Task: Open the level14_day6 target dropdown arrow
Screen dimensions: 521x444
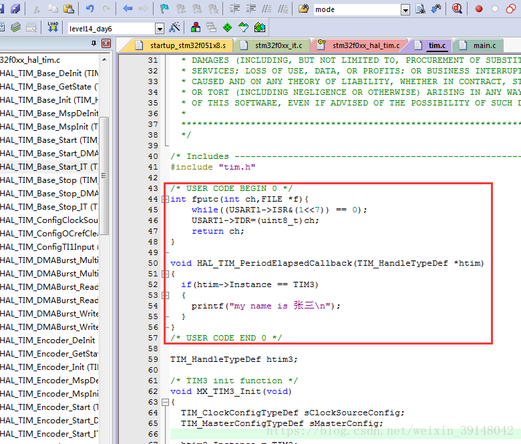Action: click(x=160, y=29)
